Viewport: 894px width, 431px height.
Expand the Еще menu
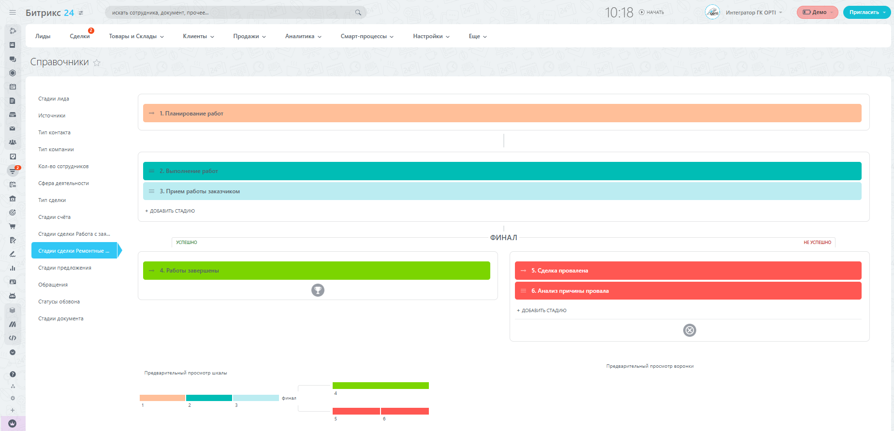tap(478, 36)
